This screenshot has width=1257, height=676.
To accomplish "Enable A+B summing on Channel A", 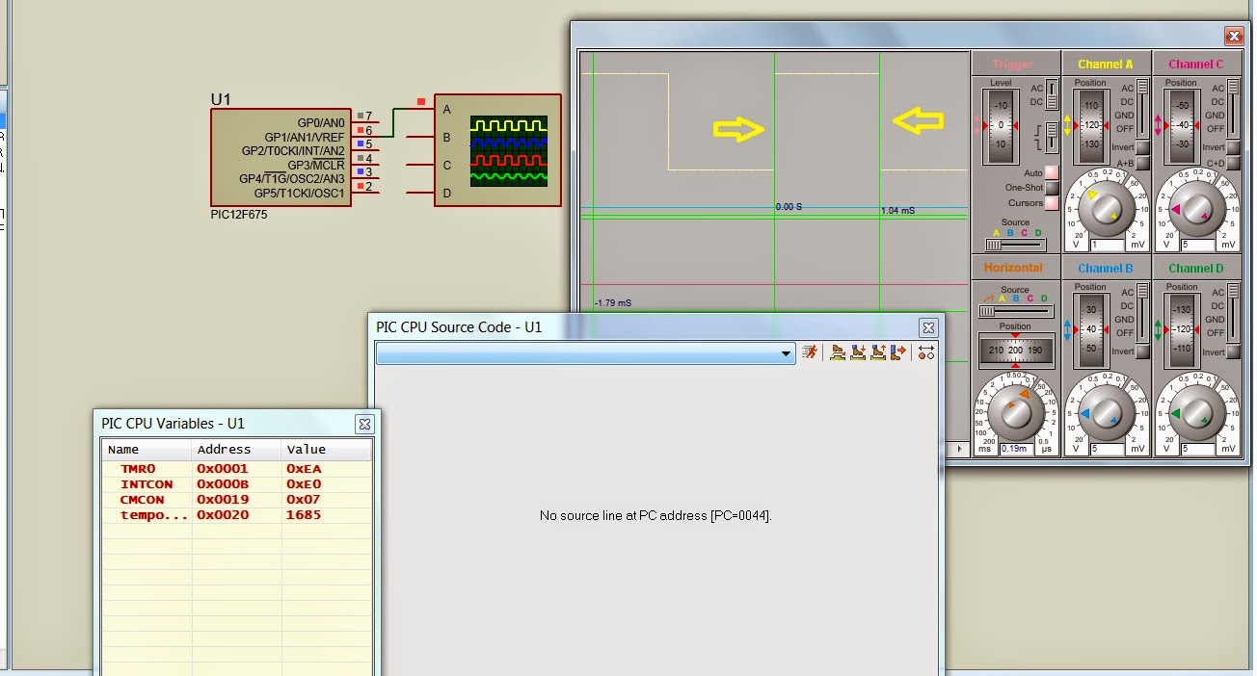I will 1143,165.
